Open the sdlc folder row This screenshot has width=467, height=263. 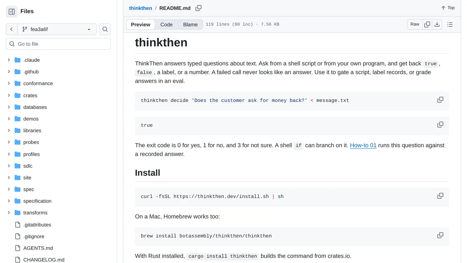click(58, 166)
